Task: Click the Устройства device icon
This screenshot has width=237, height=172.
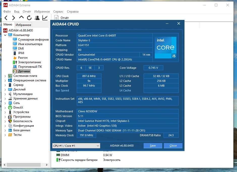Action: (x=10, y=112)
